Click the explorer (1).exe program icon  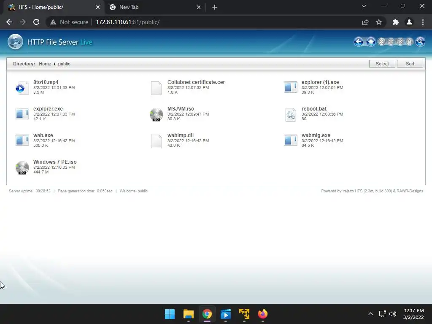[290, 87]
